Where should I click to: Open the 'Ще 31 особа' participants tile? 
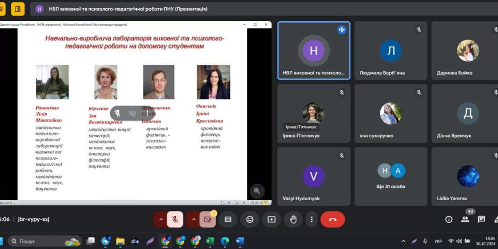[391, 176]
